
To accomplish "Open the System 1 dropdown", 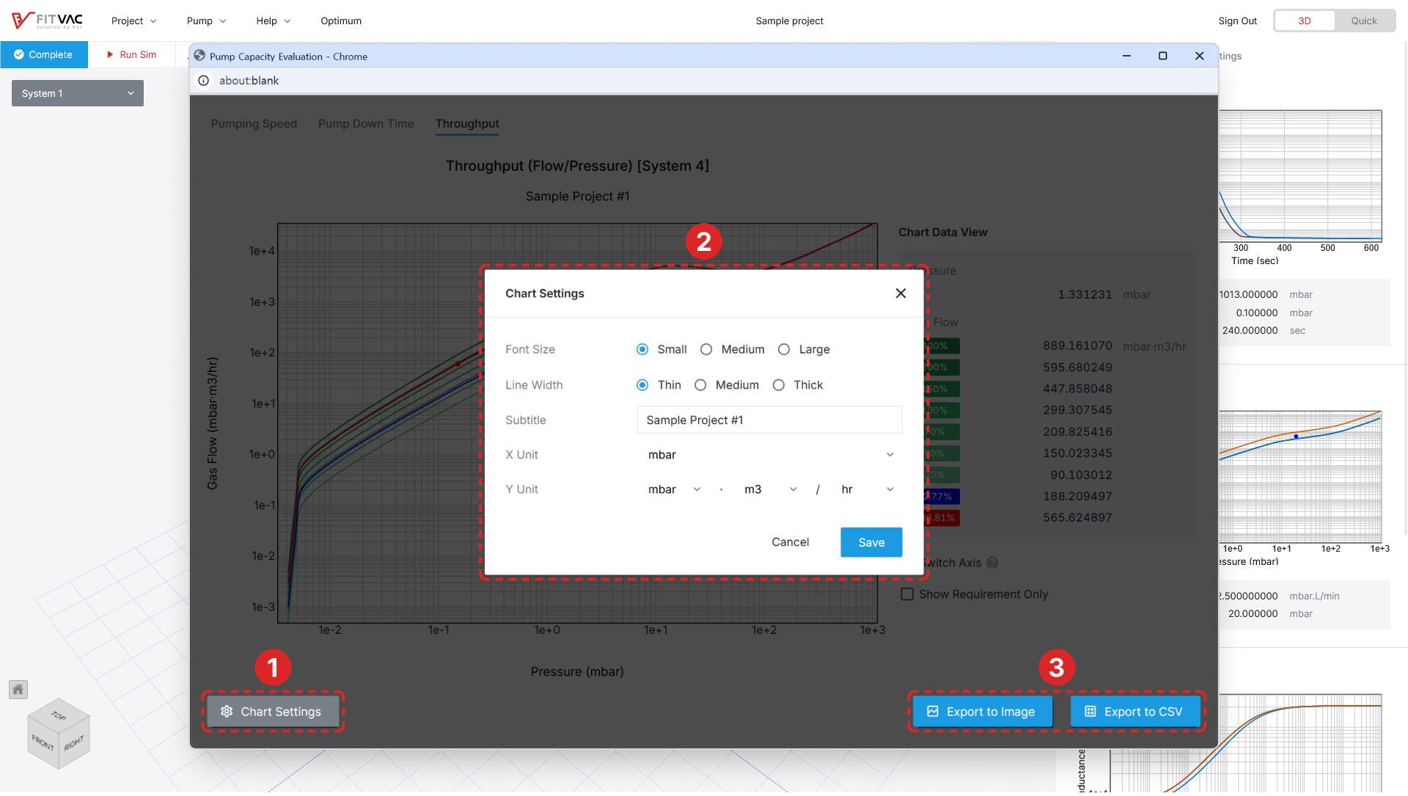I will point(78,94).
